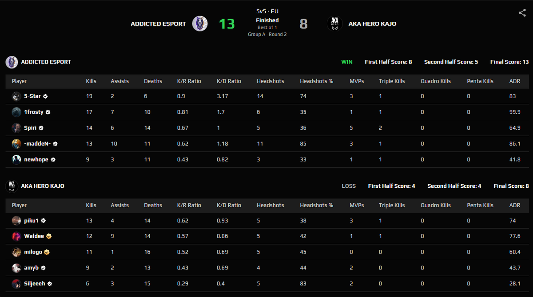Image resolution: width=533 pixels, height=297 pixels.
Task: Click Addicted Esport logo above first scoreboard
Action: click(x=12, y=62)
